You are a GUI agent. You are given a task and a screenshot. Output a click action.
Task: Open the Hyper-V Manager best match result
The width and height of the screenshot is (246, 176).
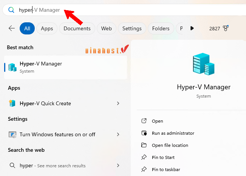click(x=66, y=67)
